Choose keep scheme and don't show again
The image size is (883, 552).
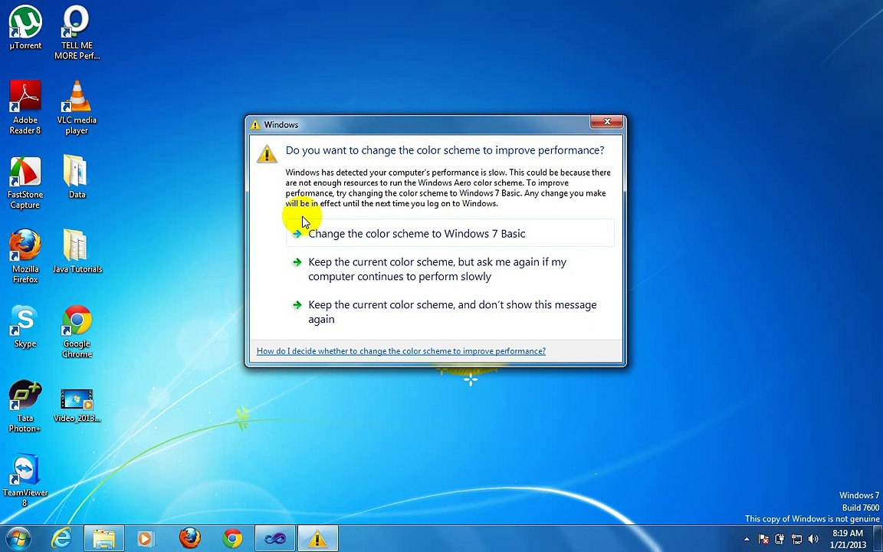[450, 312]
